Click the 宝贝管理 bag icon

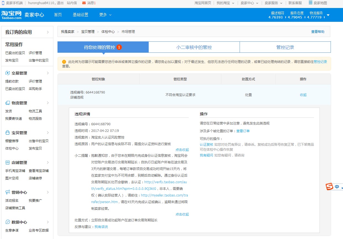[7, 133]
